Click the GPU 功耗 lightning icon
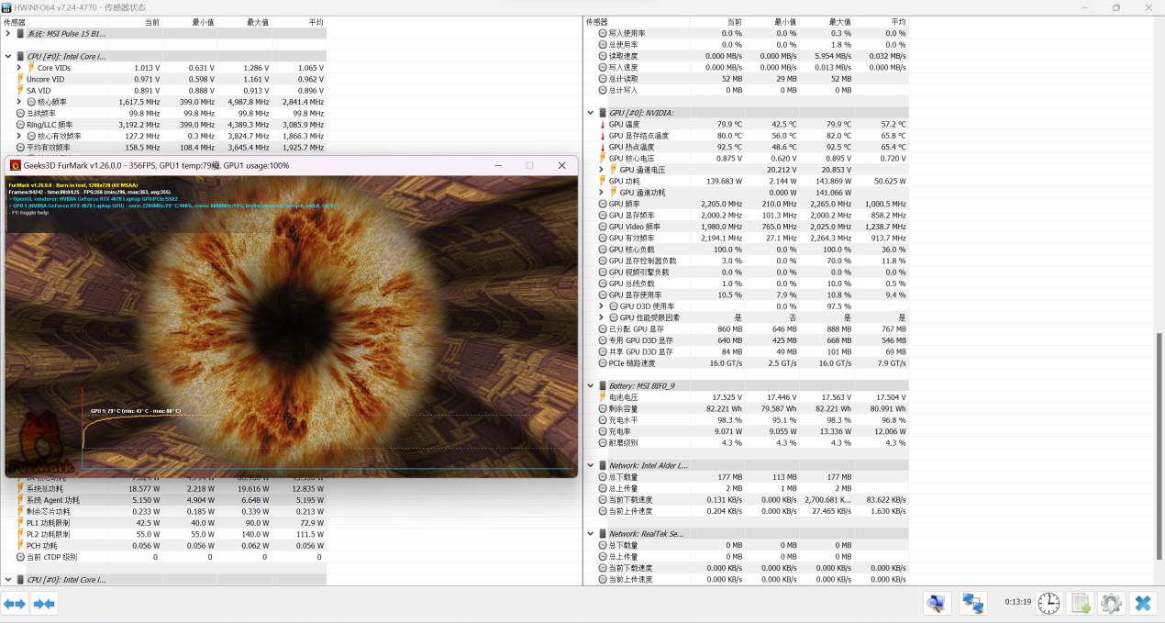 (x=603, y=181)
